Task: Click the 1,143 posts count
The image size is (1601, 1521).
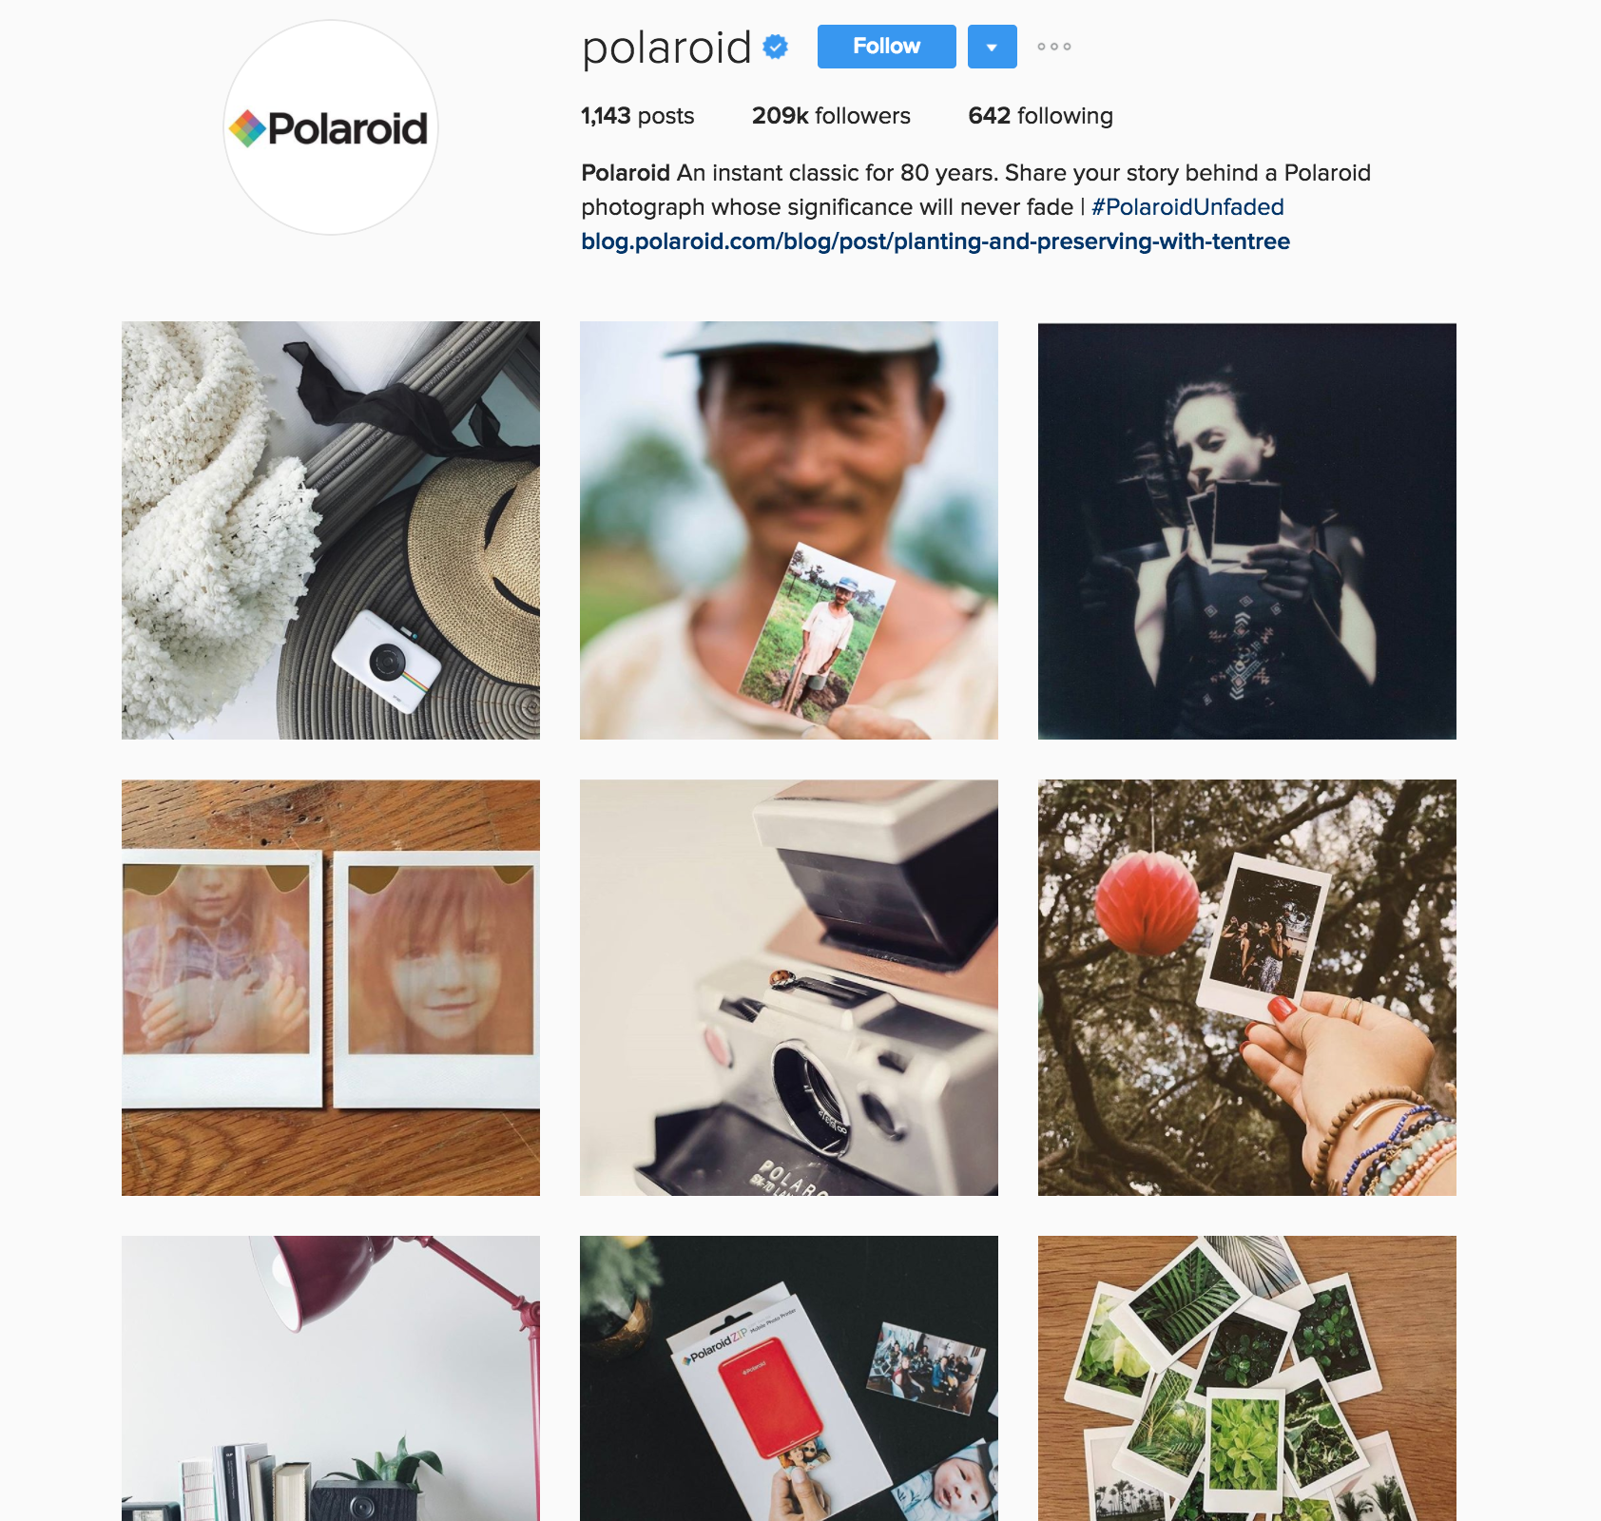Action: click(x=637, y=116)
